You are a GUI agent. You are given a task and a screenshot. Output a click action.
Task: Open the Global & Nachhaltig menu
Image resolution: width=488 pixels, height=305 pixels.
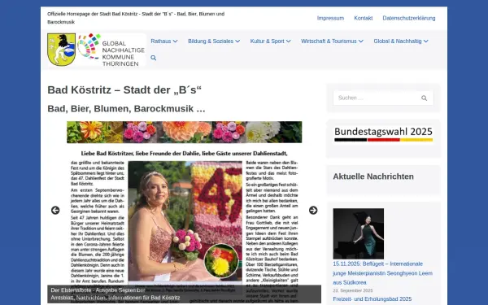coord(398,41)
